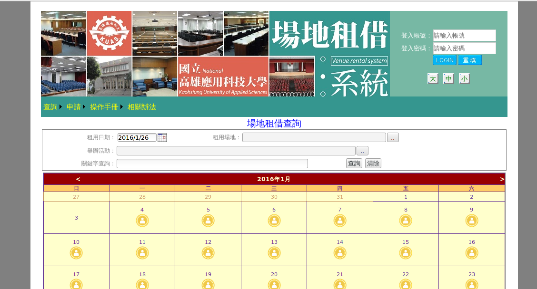The image size is (537, 289).
Task: Open the 相關辦法 menu item
Action: tap(142, 107)
